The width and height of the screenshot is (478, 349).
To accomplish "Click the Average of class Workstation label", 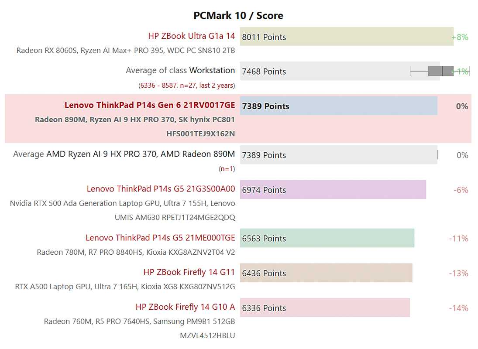I will pyautogui.click(x=180, y=70).
